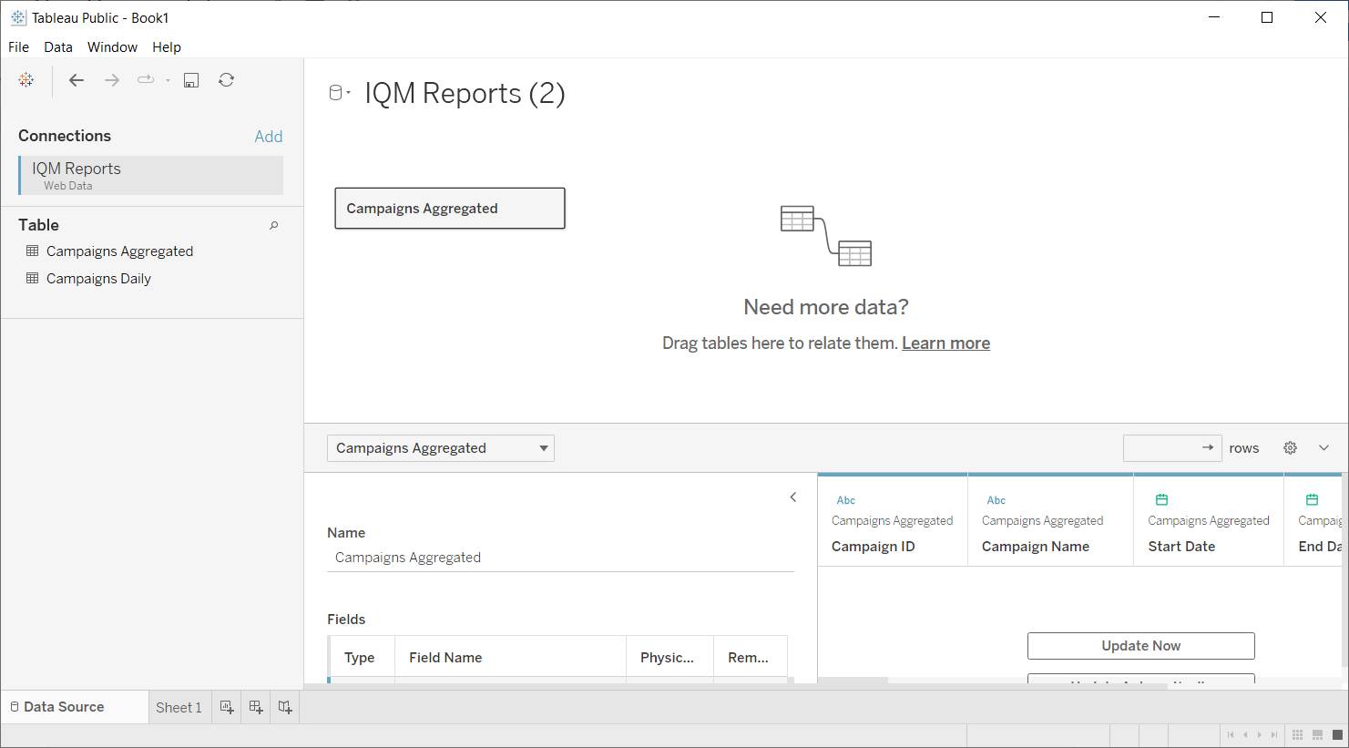This screenshot has width=1349, height=748.
Task: Switch to the Sheet 1 tab
Action: pyautogui.click(x=179, y=707)
